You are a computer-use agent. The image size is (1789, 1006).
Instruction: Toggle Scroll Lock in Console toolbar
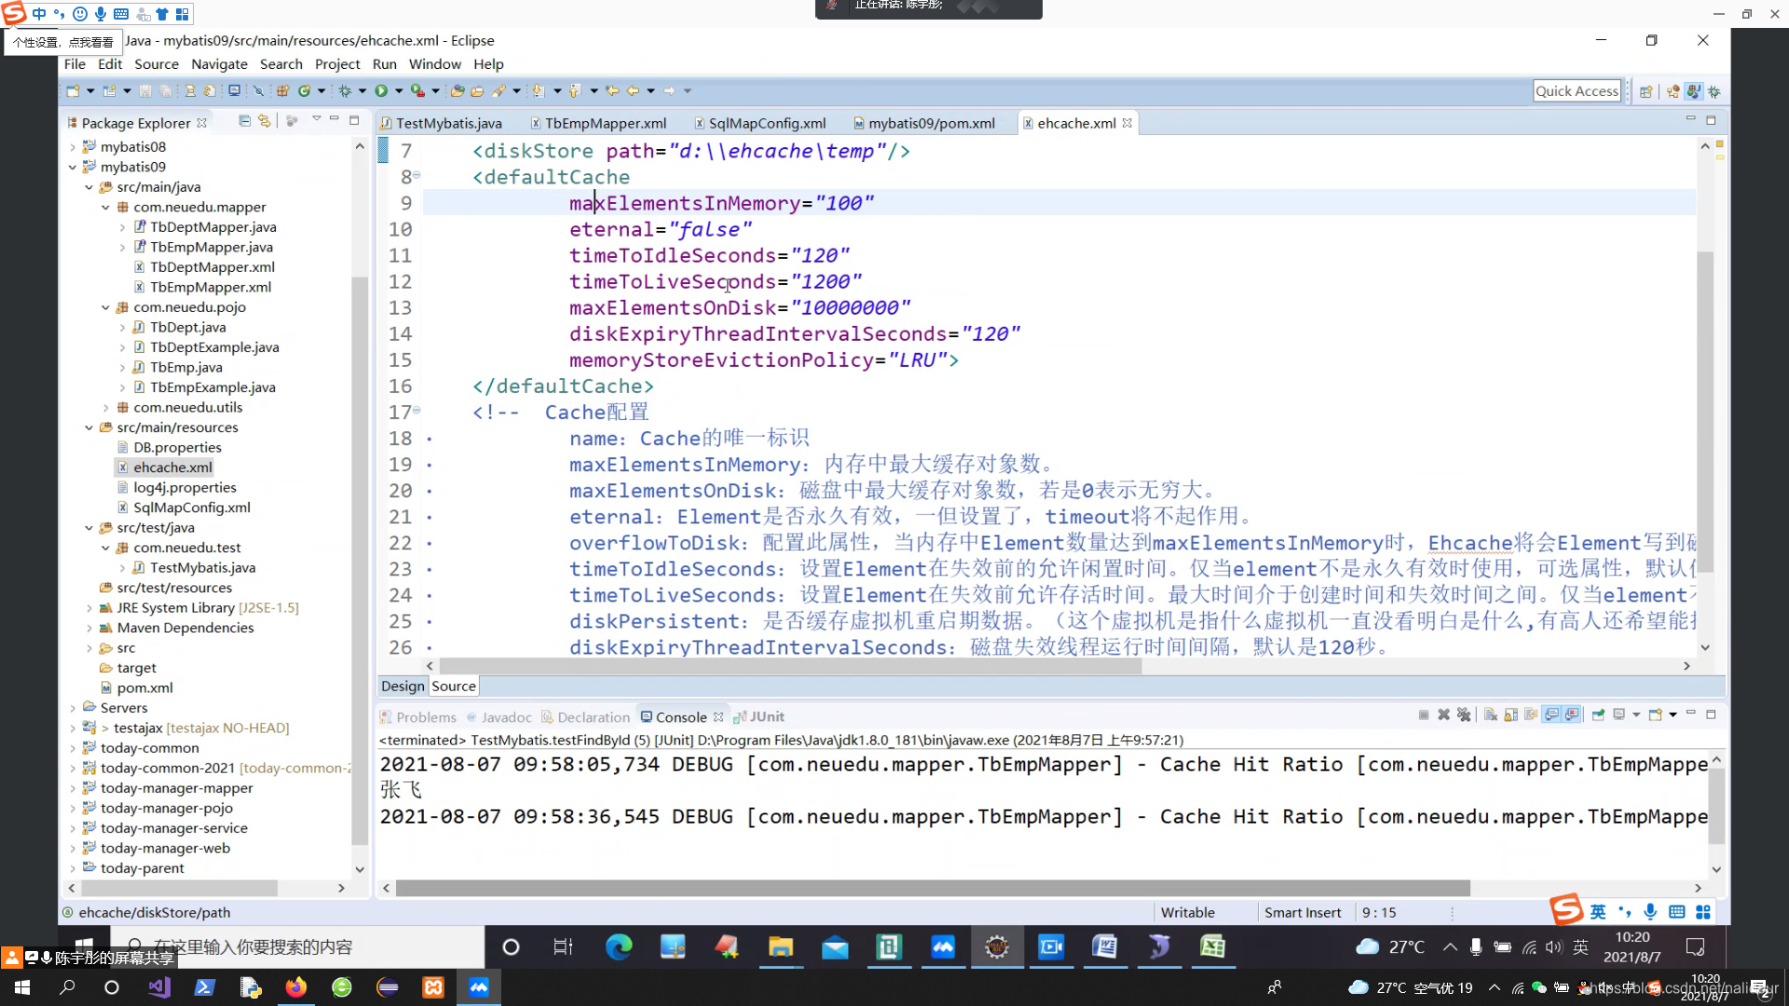[1510, 715]
